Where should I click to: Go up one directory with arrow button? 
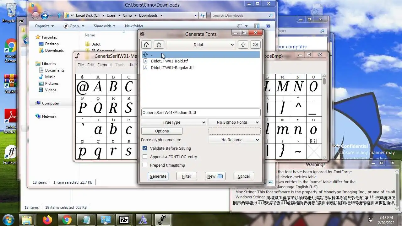pyautogui.click(x=243, y=45)
